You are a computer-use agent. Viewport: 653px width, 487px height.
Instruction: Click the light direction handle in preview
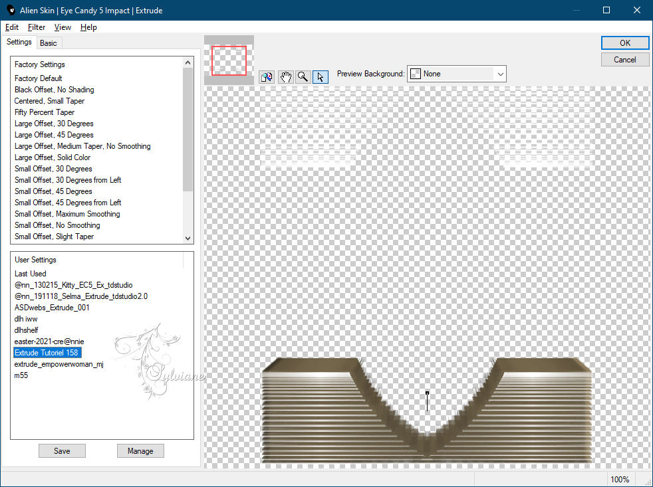(x=428, y=393)
